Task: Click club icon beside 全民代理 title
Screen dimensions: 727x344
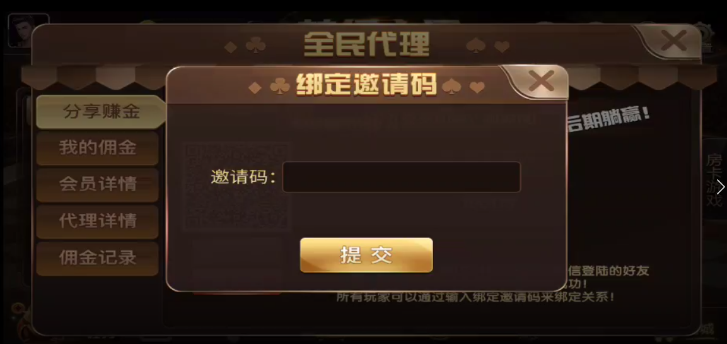Action: click(x=255, y=45)
